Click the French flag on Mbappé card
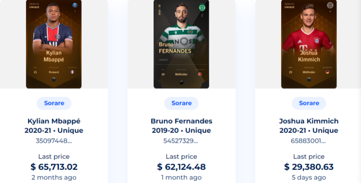 click(72, 72)
